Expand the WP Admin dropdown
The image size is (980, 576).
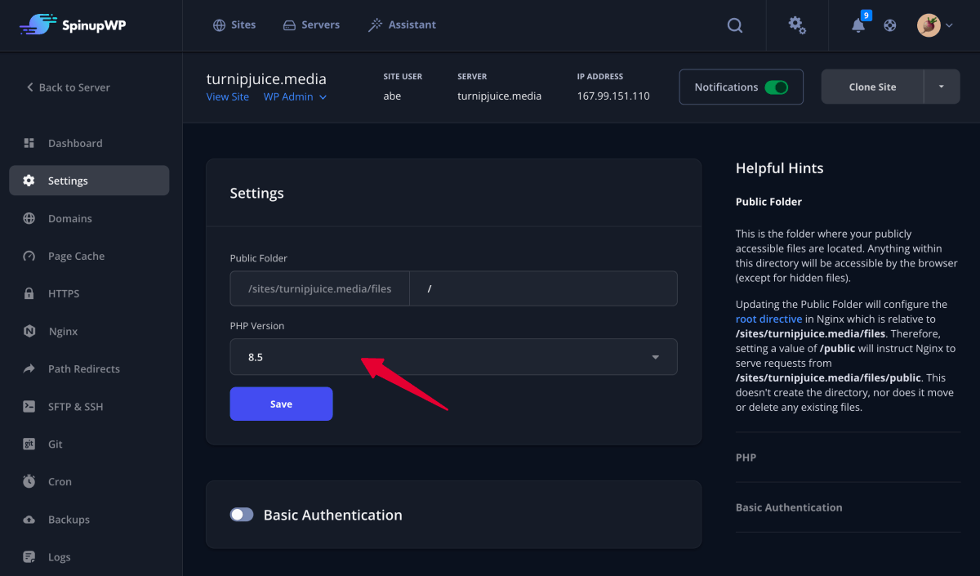click(x=295, y=96)
